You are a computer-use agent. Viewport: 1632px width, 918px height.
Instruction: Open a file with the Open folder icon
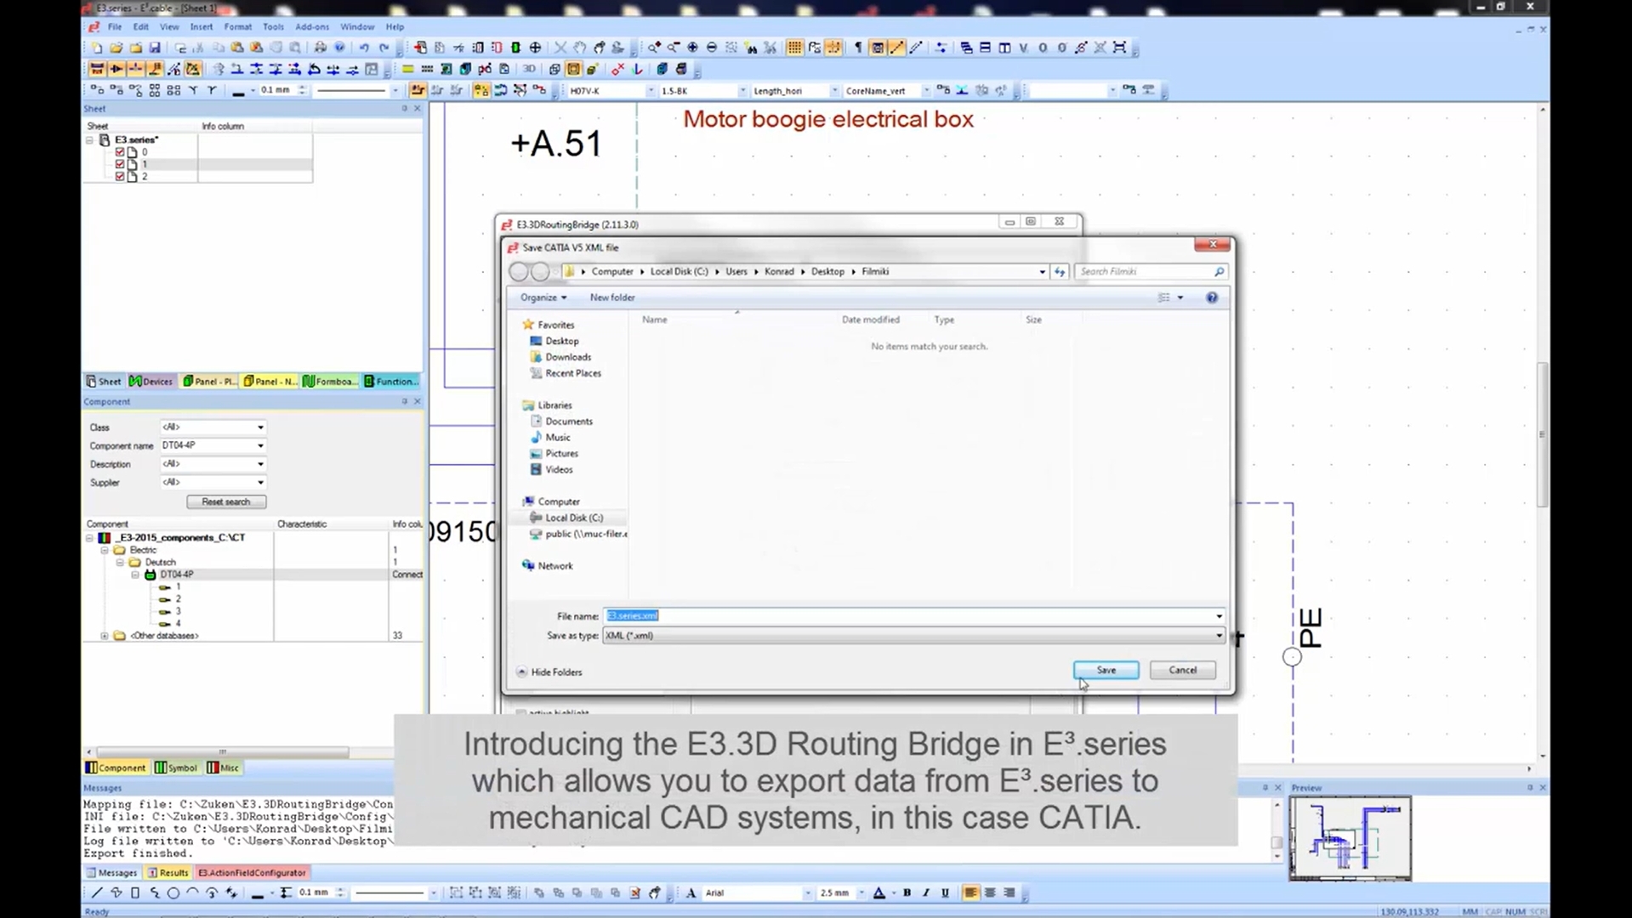117,48
